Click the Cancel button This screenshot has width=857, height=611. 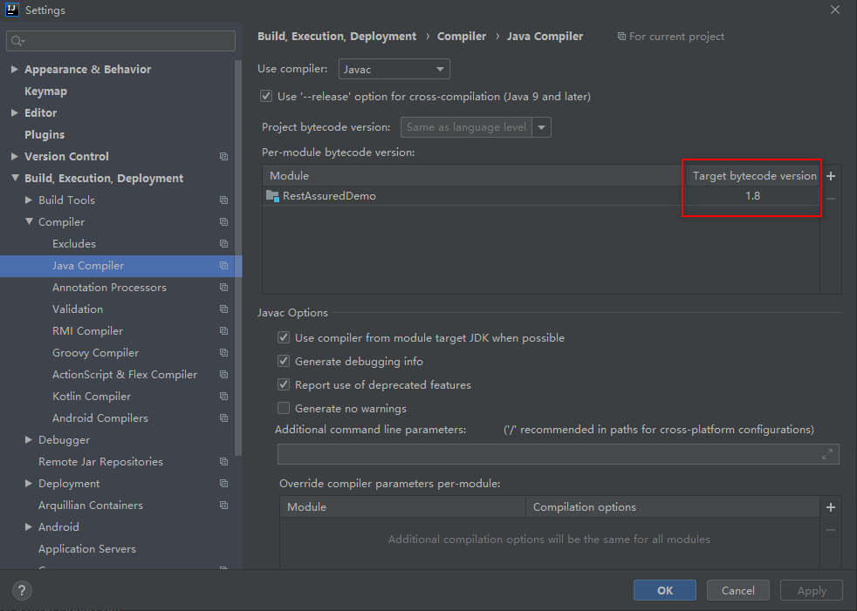737,590
